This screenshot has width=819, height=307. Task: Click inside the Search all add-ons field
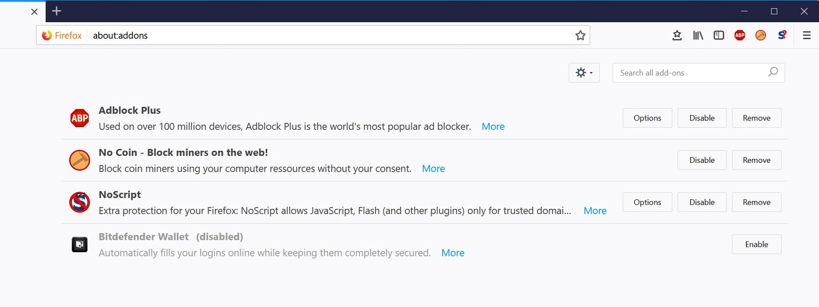pos(686,73)
